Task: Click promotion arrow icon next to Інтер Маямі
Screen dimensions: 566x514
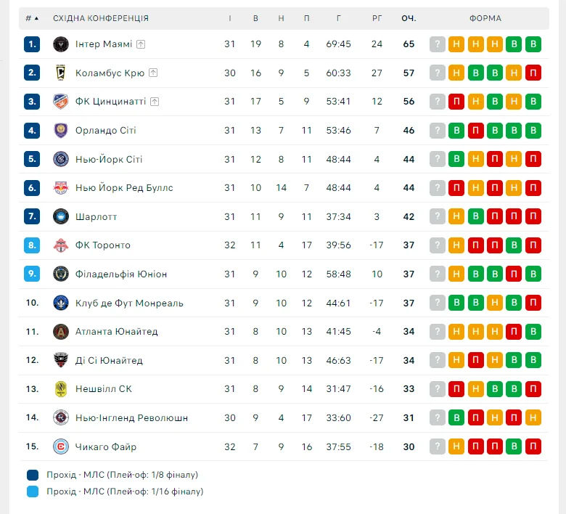Action: click(141, 44)
